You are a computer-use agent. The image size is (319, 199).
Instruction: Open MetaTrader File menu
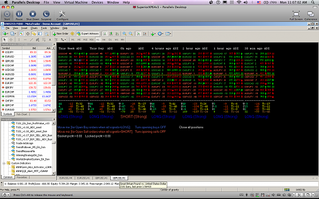pyautogui.click(x=8, y=28)
